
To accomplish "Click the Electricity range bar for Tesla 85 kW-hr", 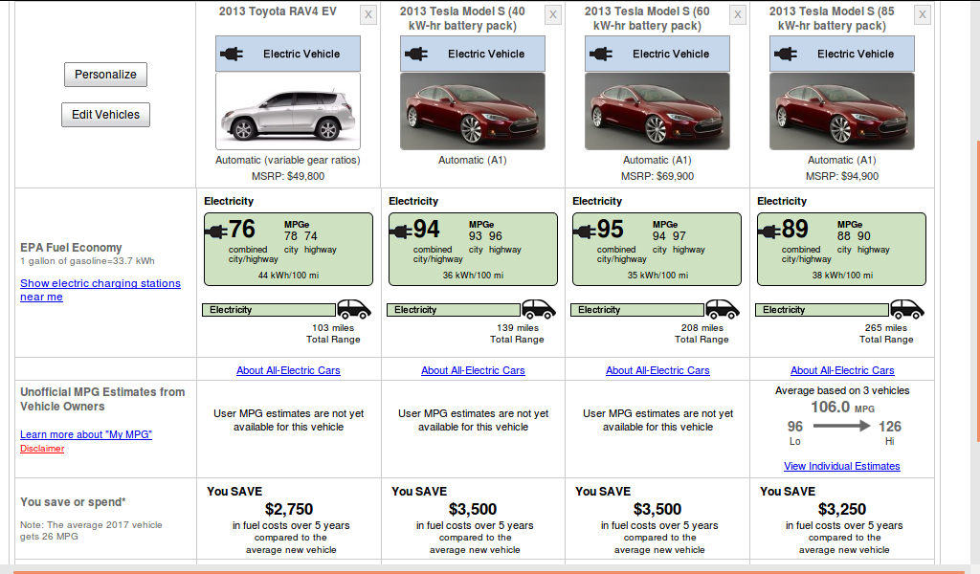I will pos(822,310).
